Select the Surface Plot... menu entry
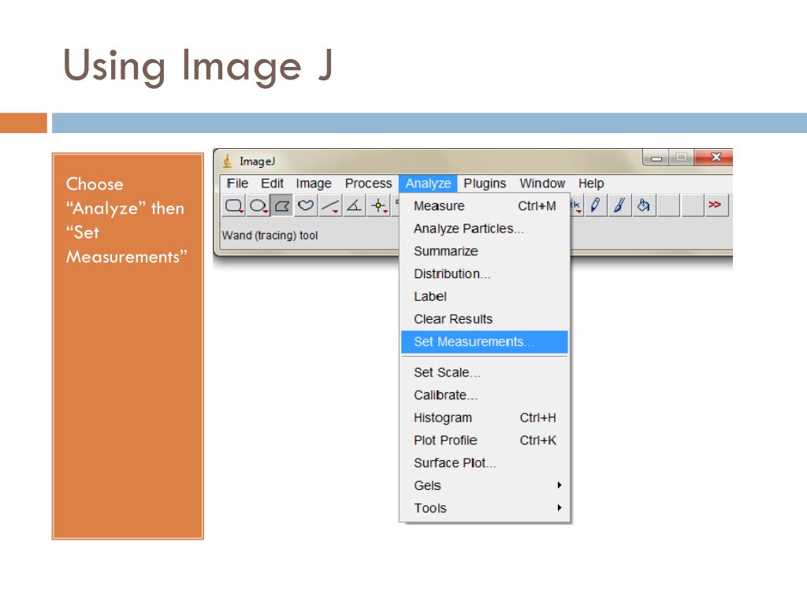Screen dimensions: 807x605 pos(485,463)
